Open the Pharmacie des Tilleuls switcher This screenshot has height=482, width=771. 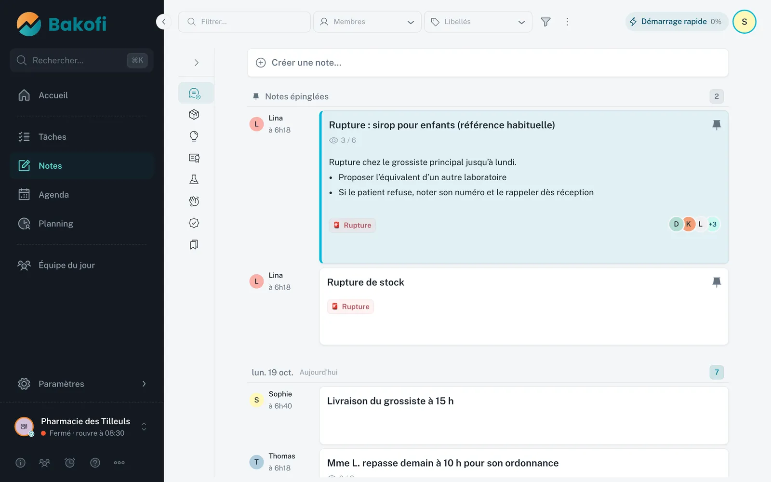[82, 427]
